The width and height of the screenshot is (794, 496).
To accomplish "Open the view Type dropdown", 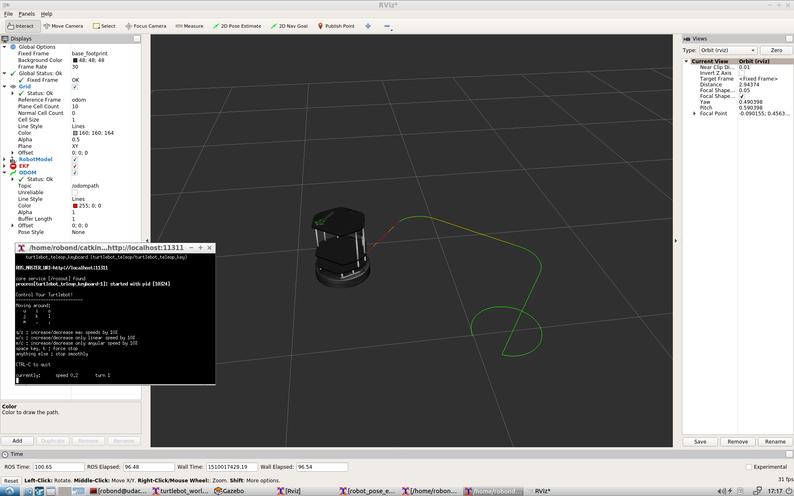I will tap(728, 50).
